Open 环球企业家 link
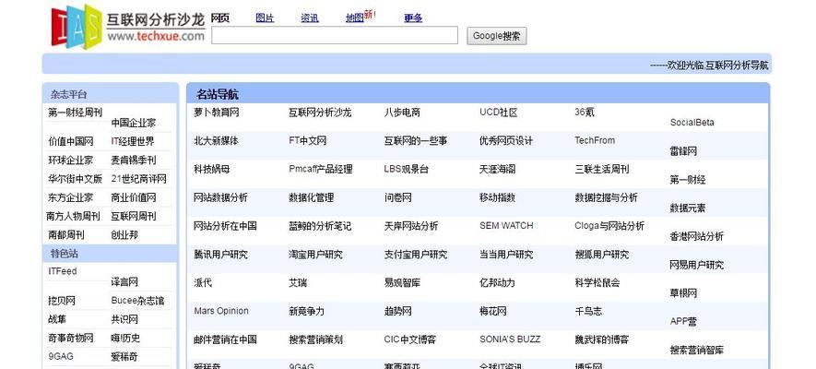The image size is (816, 369). [x=71, y=161]
